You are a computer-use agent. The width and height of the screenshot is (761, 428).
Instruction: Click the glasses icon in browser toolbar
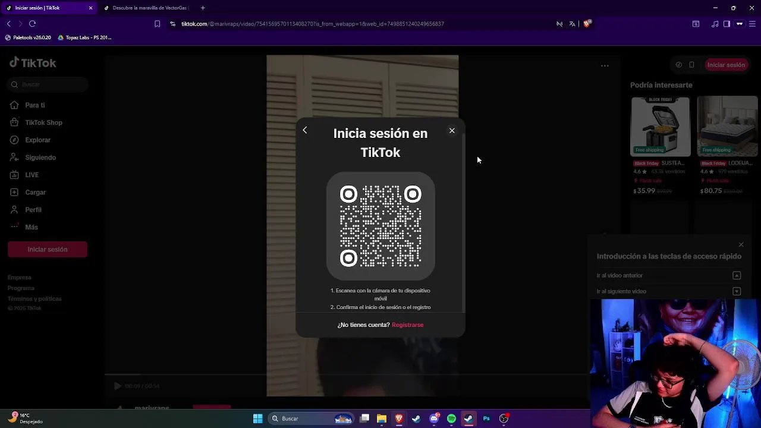tap(740, 24)
